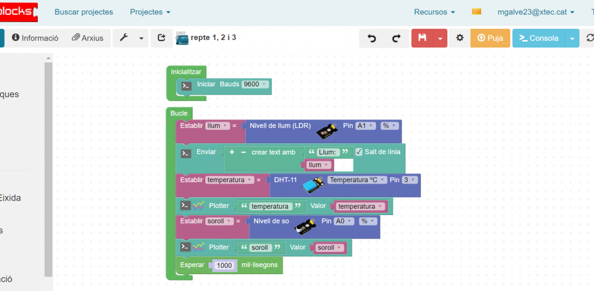
Task: Open the Consola button
Action: pos(538,38)
